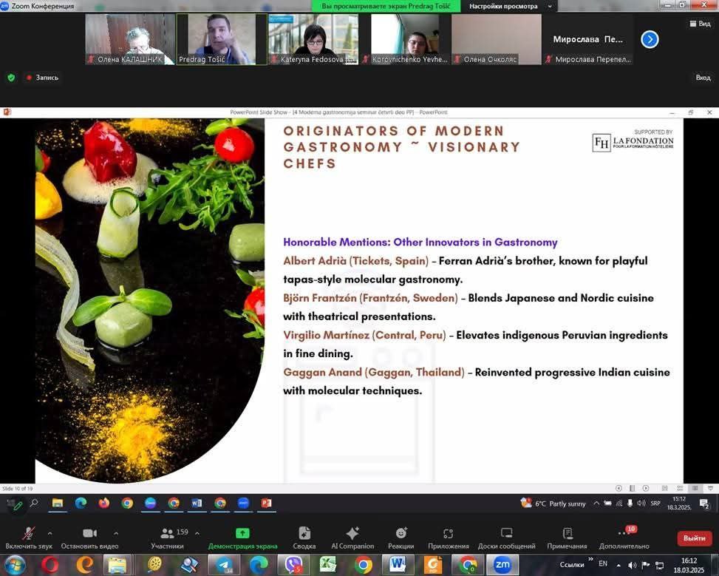Launch the AI Companion panel
The height and width of the screenshot is (576, 719).
click(x=352, y=534)
